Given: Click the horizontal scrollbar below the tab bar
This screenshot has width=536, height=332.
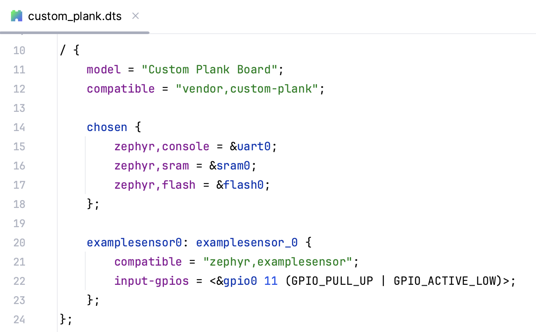Looking at the screenshot, I should coord(74,32).
